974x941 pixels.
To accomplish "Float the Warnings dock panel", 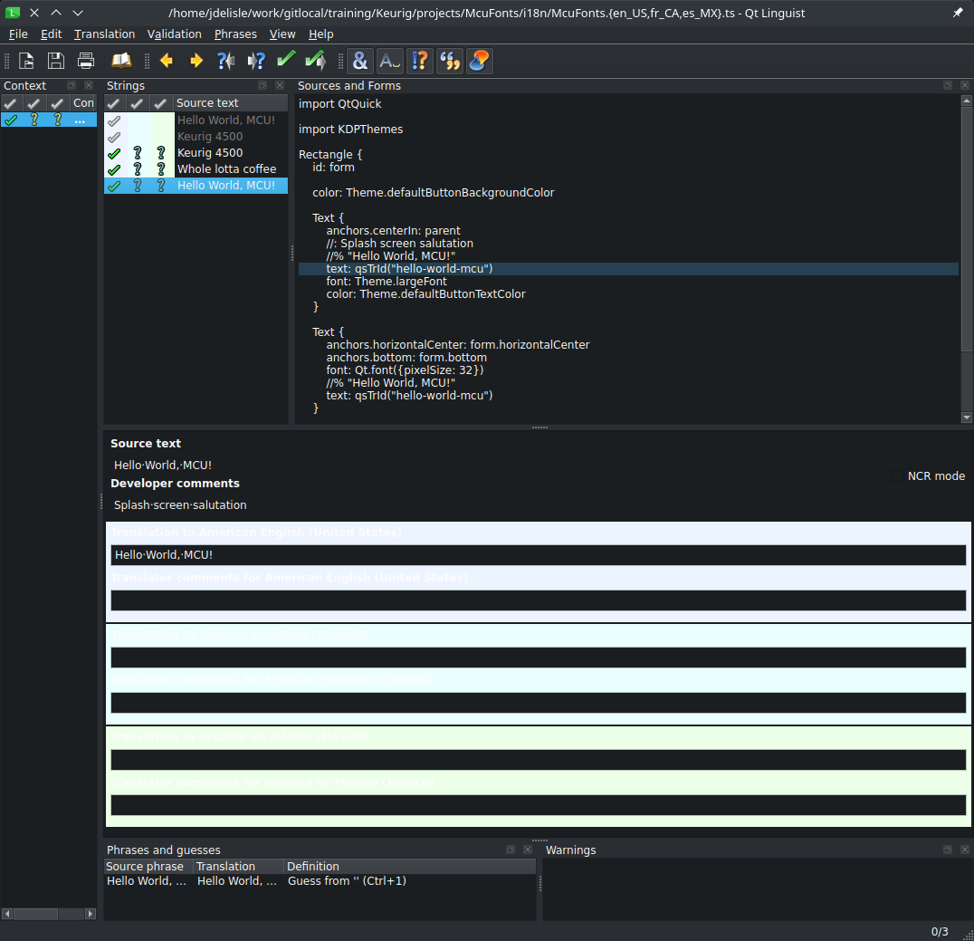I will click(x=947, y=850).
